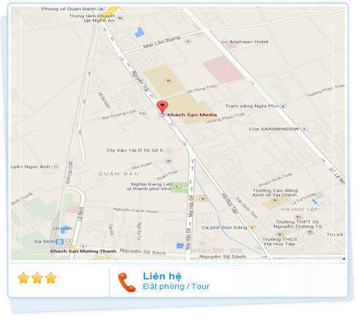The width and height of the screenshot is (356, 316).
Task: Click the orange phone icon
Action: click(x=127, y=282)
